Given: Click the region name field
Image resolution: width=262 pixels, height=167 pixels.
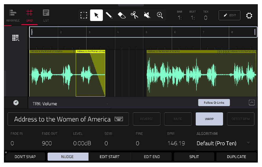Looking at the screenshot, I should click(x=68, y=119).
